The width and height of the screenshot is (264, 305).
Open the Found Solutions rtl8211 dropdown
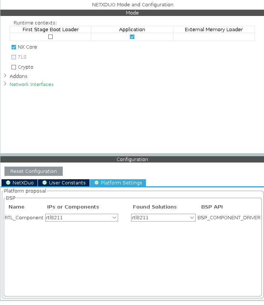(x=163, y=217)
